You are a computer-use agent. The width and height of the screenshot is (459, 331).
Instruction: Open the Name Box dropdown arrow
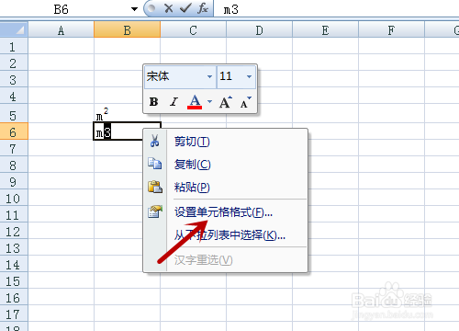pyautogui.click(x=134, y=9)
